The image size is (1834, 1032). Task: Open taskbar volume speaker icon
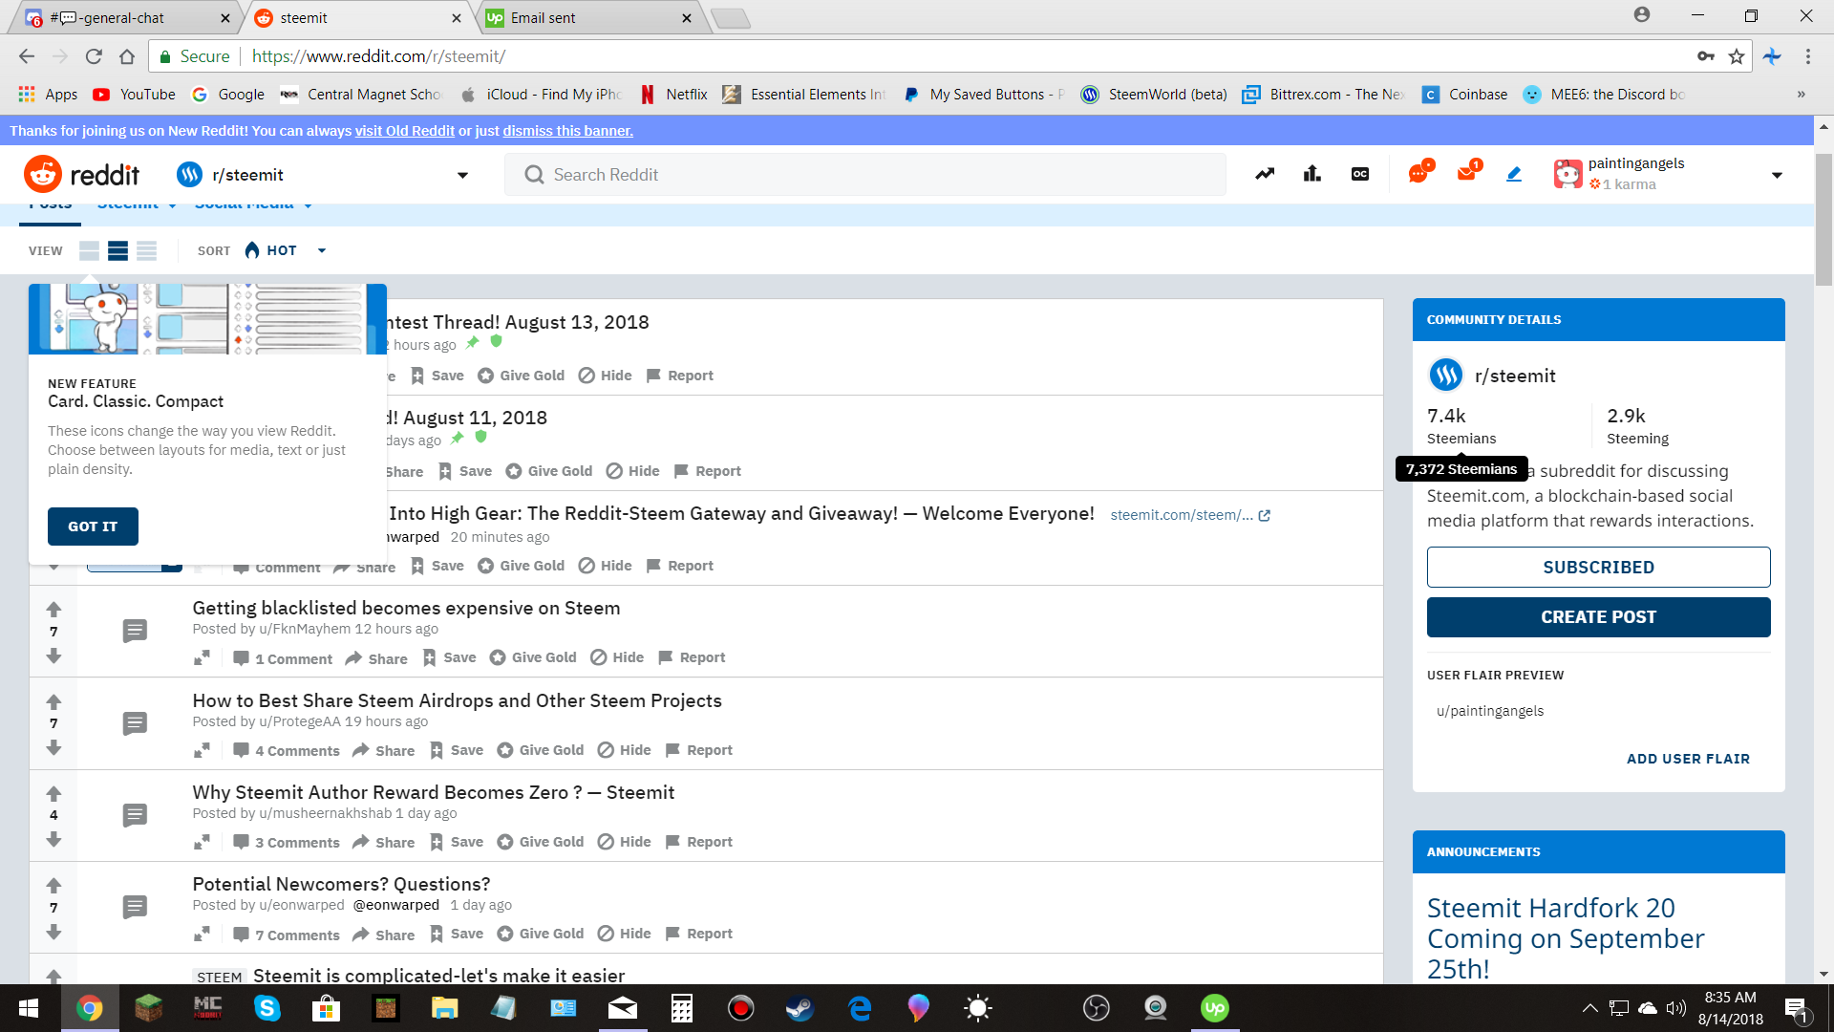(x=1675, y=1008)
